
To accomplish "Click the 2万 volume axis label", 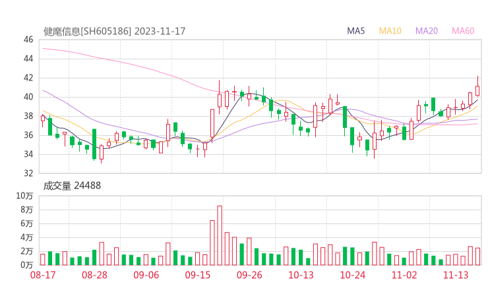I will (27, 251).
